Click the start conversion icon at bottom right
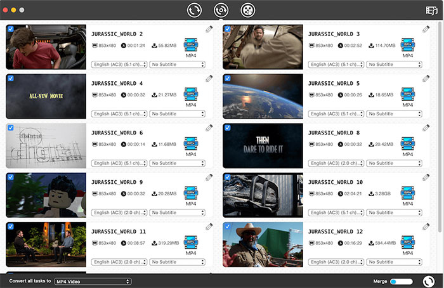444x288 pixels. click(x=428, y=281)
